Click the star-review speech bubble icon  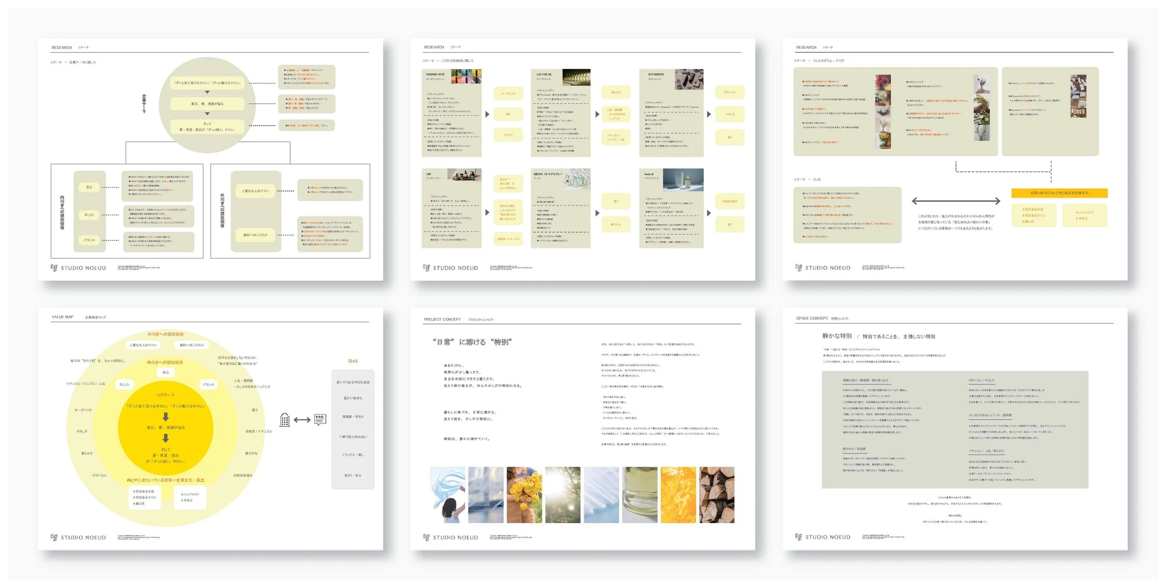[320, 420]
